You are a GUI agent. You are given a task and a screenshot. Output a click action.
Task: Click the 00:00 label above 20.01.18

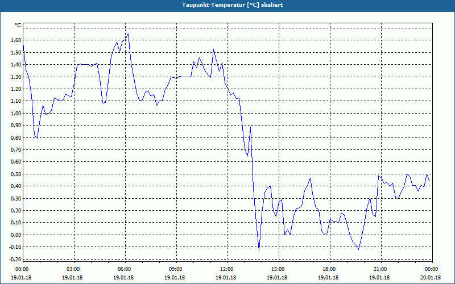click(432, 269)
